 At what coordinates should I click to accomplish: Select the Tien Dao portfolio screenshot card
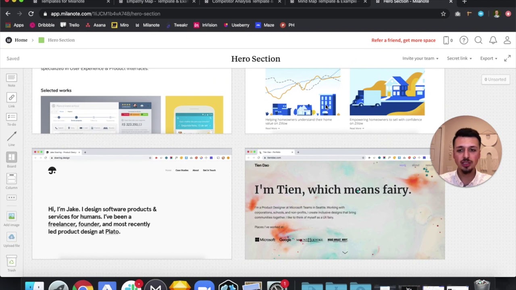[345, 203]
